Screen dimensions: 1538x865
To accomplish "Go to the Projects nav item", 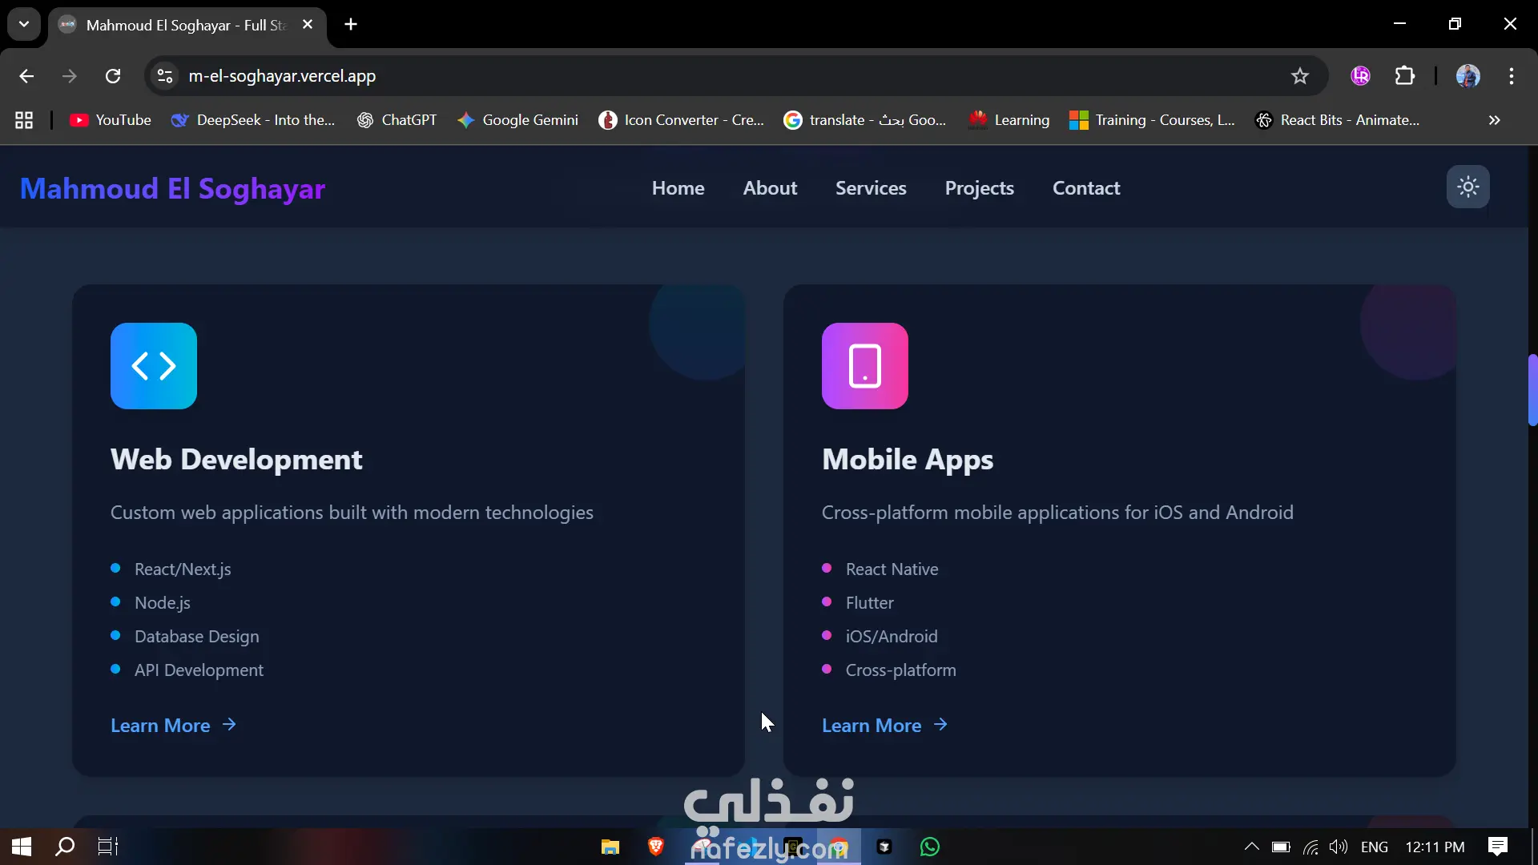I will tap(979, 188).
